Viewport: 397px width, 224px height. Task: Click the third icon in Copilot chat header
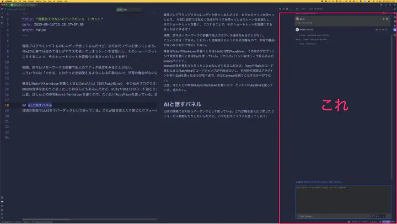click(x=287, y=9)
